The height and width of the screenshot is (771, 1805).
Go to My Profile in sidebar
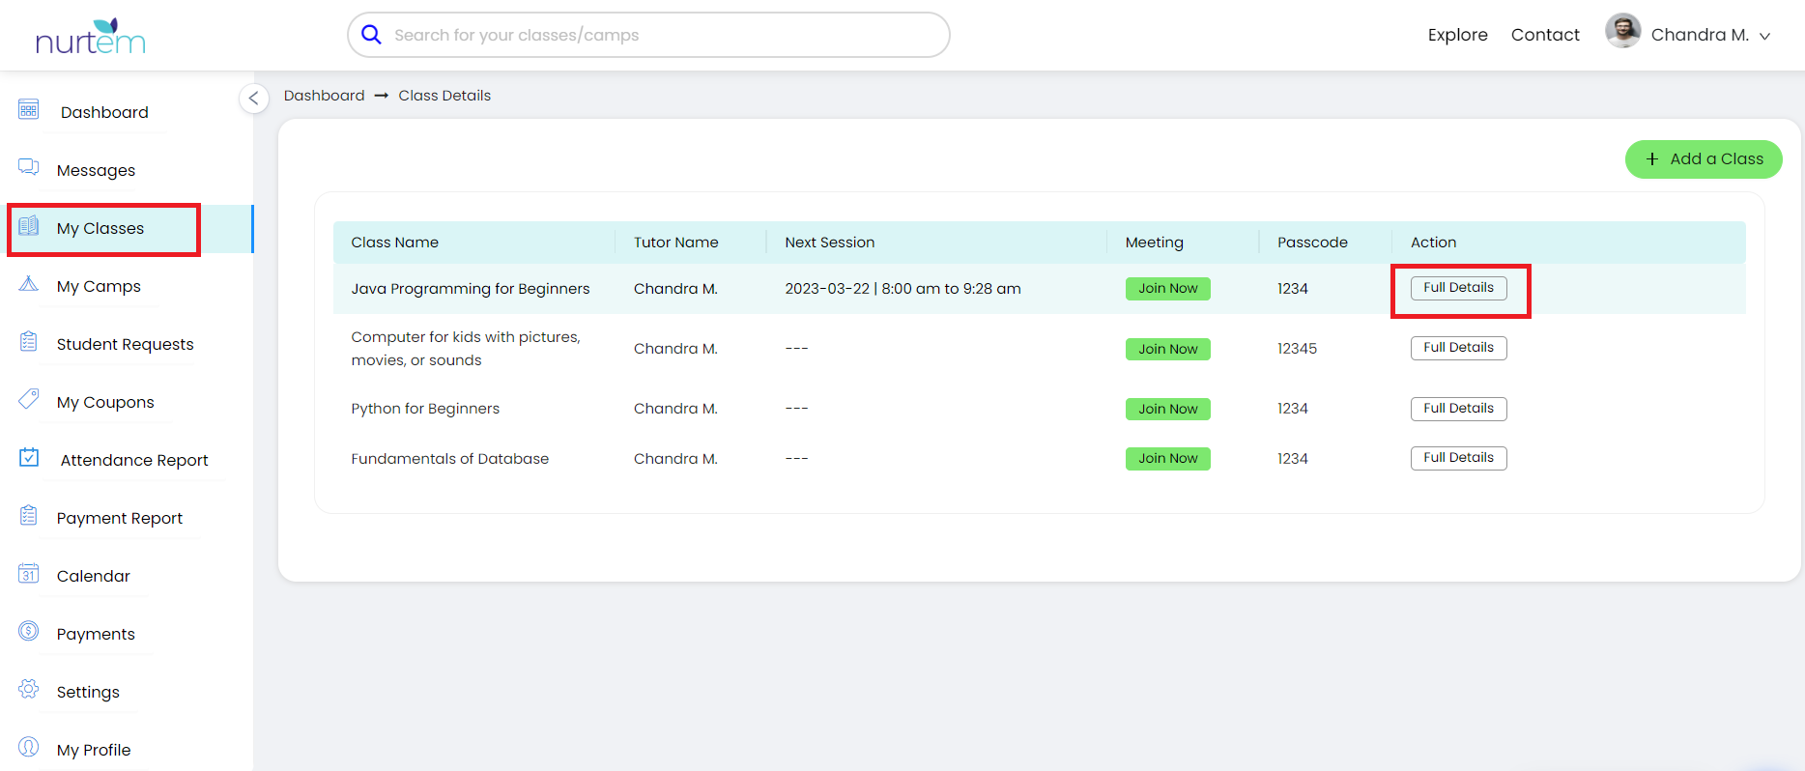tap(94, 751)
